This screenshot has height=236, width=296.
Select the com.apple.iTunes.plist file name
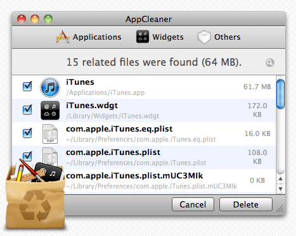click(113, 152)
